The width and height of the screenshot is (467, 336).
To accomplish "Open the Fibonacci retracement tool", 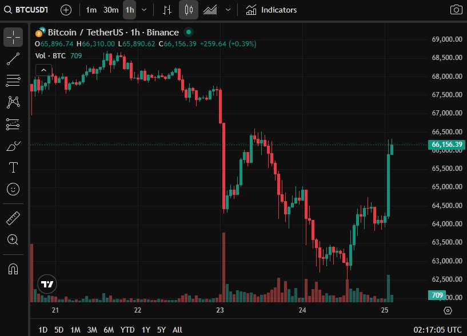I will (13, 81).
